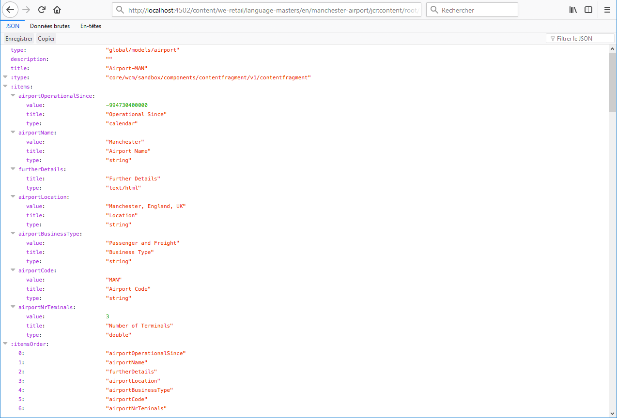Select the "calendar" type value
Screen dimensions: 617x418
122,123
